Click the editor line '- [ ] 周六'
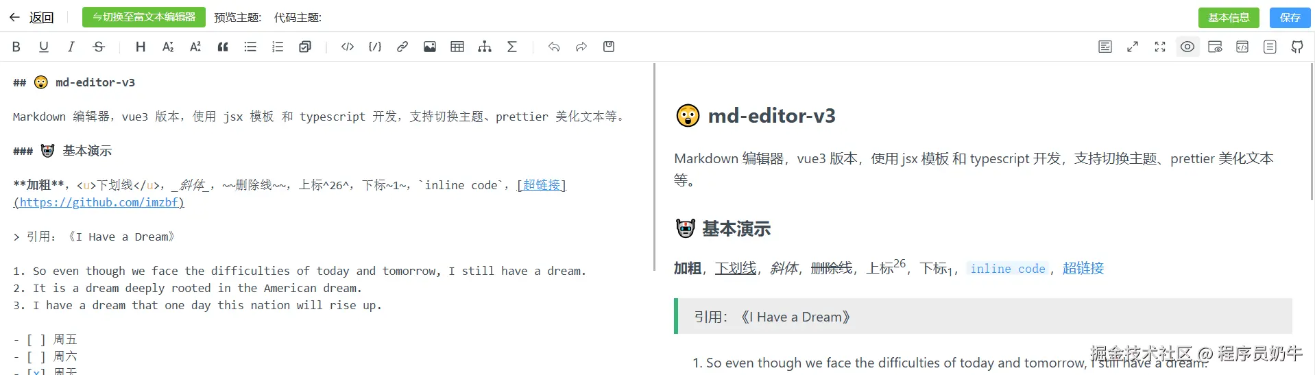 (45, 356)
